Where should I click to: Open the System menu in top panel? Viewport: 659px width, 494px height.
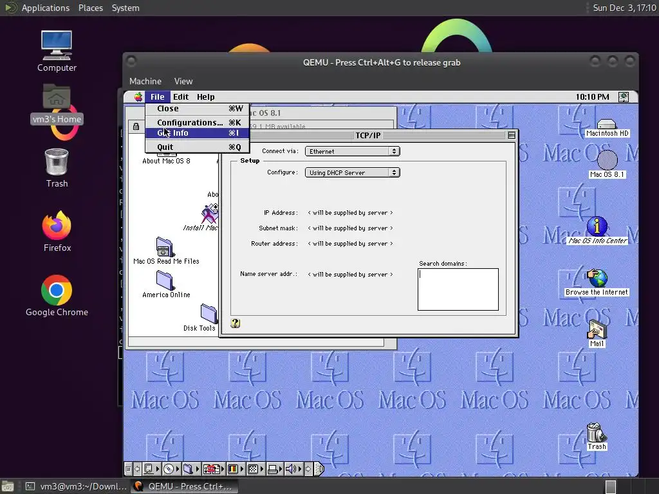(125, 8)
